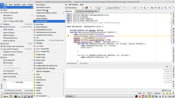Click the 4 spaces indent setting
Screen dimensions: 175x98
pyautogui.click(x=158, y=93)
